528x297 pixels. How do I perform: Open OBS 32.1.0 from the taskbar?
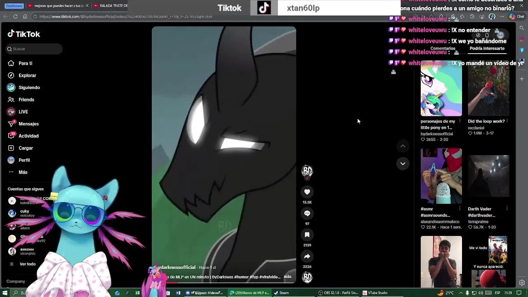point(338,293)
